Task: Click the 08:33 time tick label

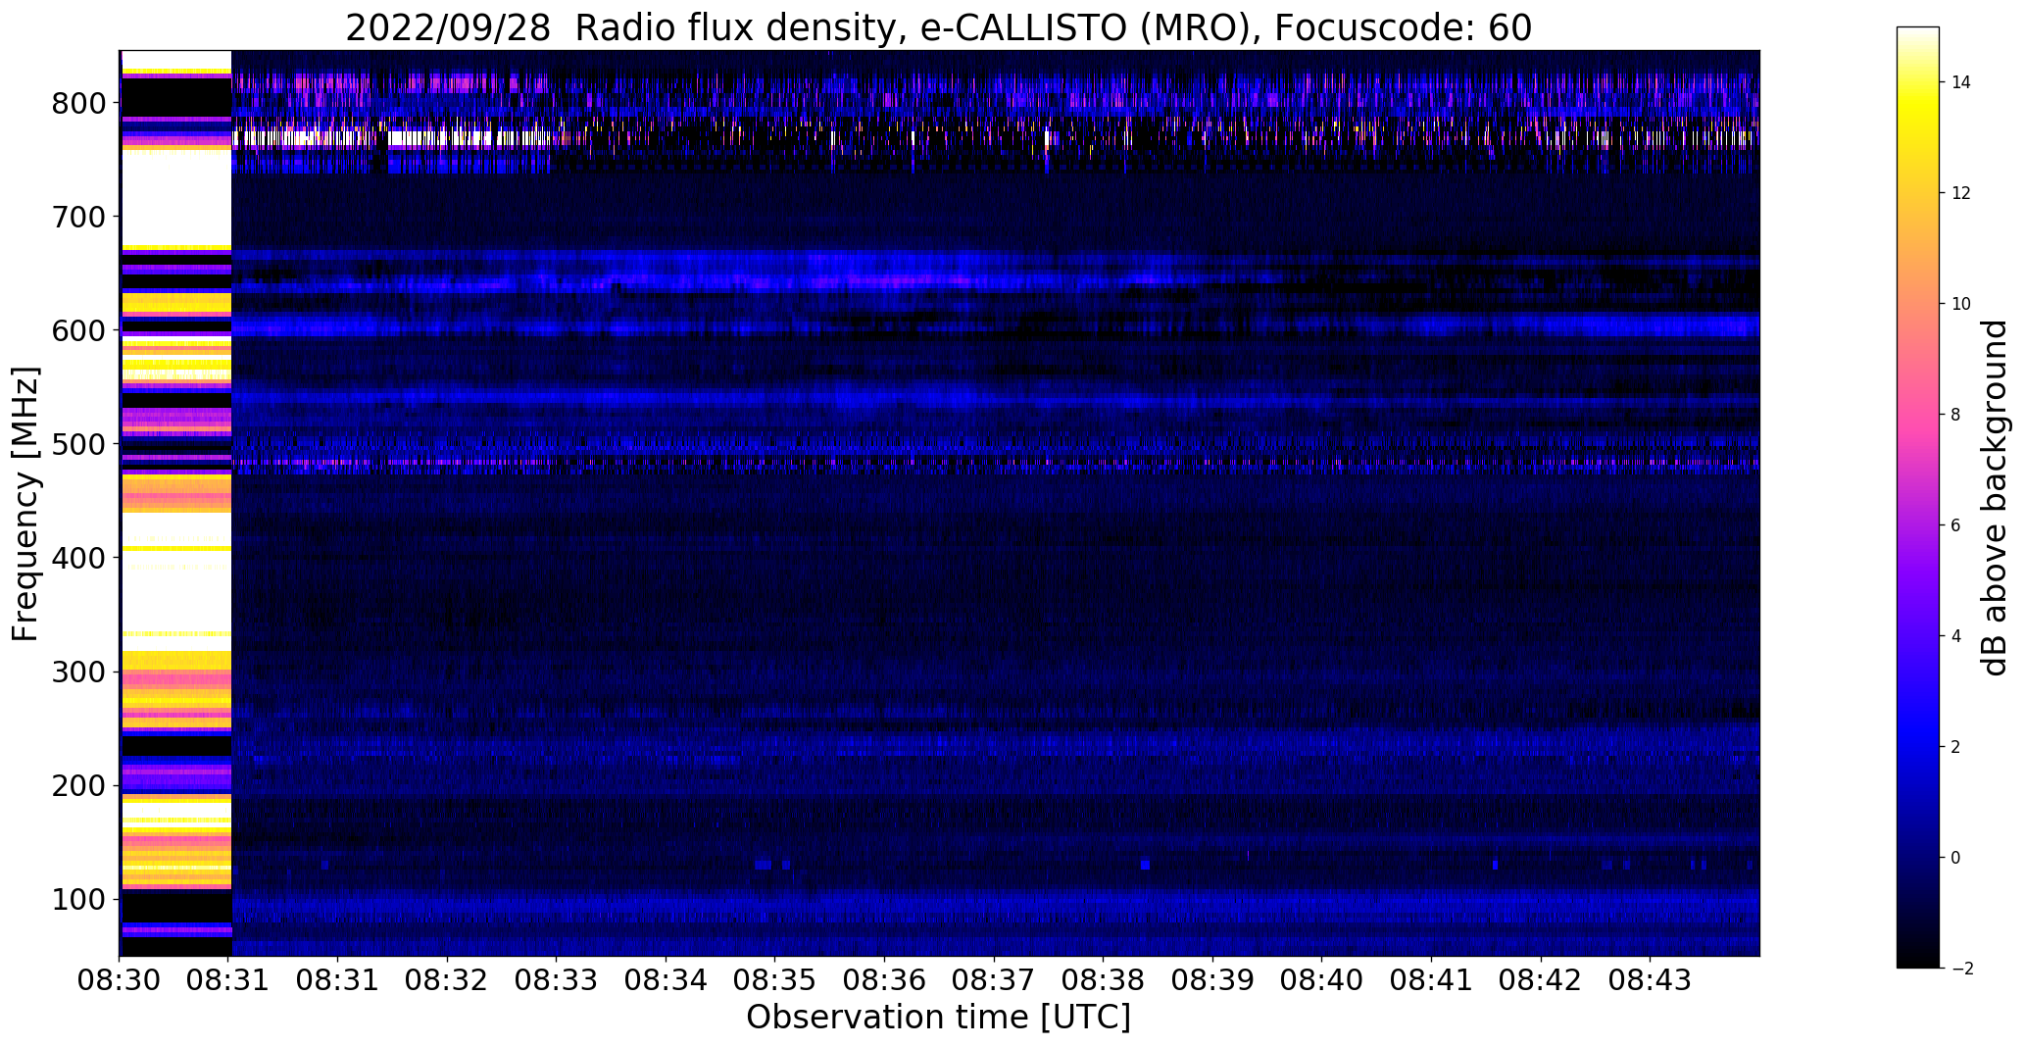Action: tap(557, 980)
